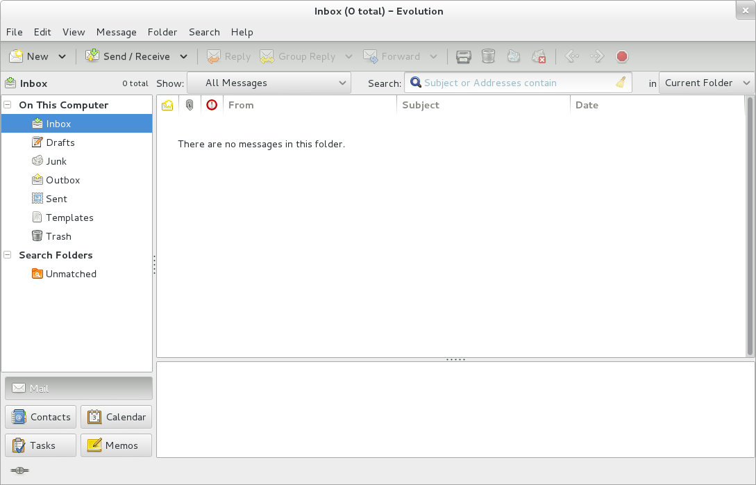Click the search text field
The width and height of the screenshot is (756, 485).
click(x=514, y=83)
